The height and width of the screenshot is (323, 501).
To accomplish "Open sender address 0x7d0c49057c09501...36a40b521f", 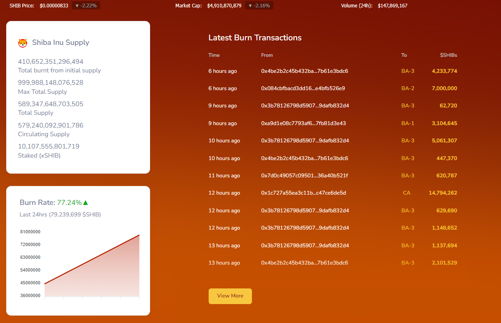I will [x=304, y=176].
